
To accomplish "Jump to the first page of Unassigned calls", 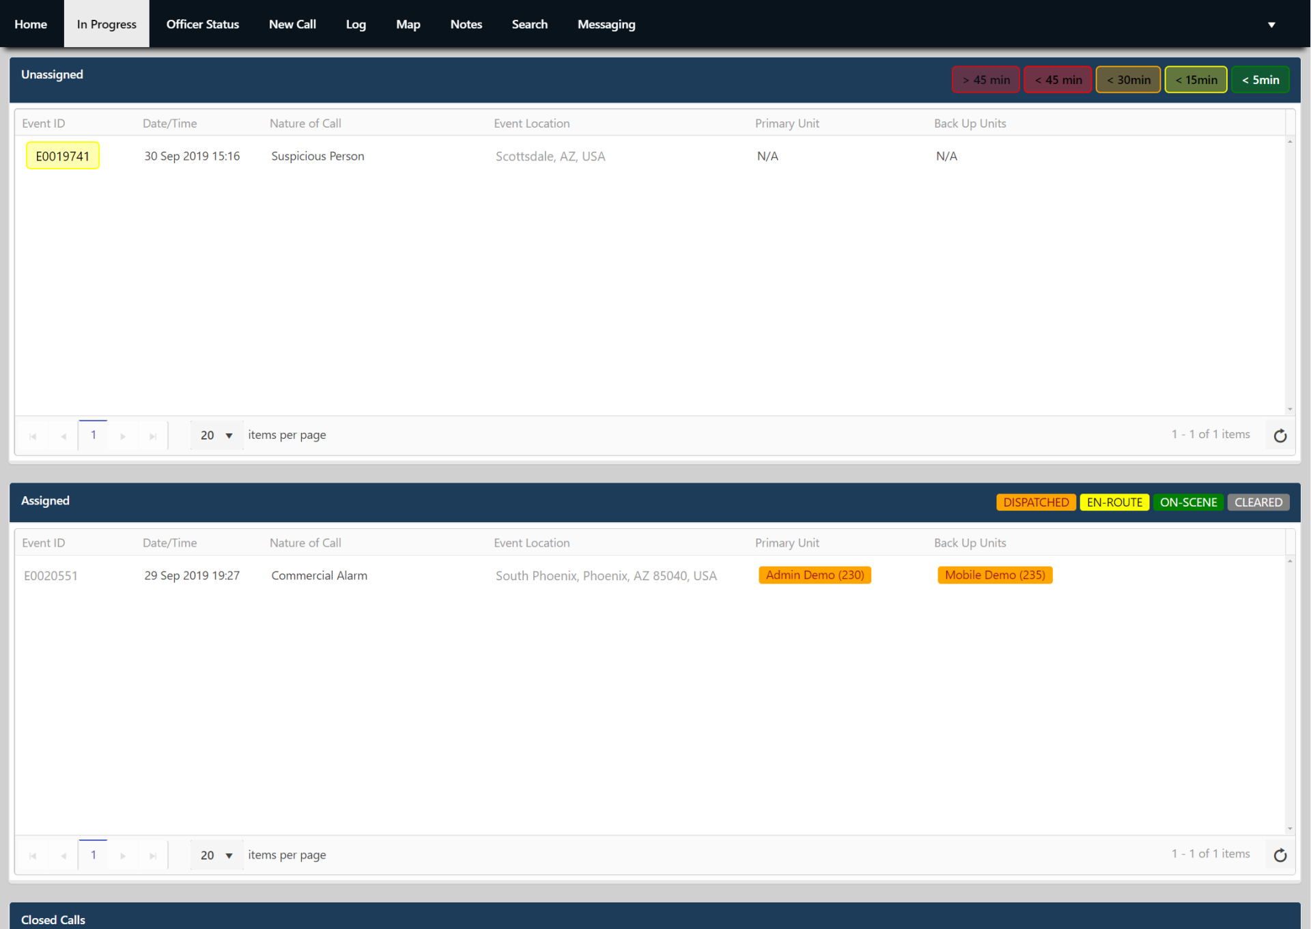I will coord(33,435).
